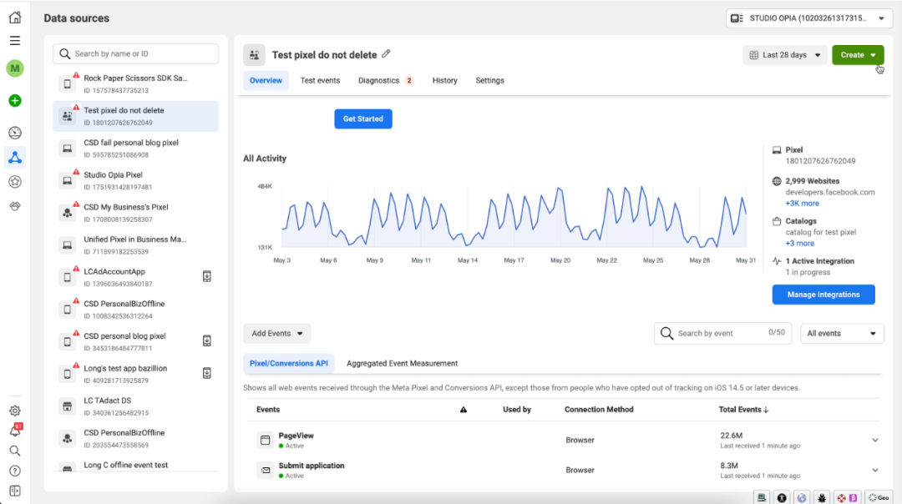Expand the PageView event row chevron
Screen dimensions: 902x504
click(874, 441)
